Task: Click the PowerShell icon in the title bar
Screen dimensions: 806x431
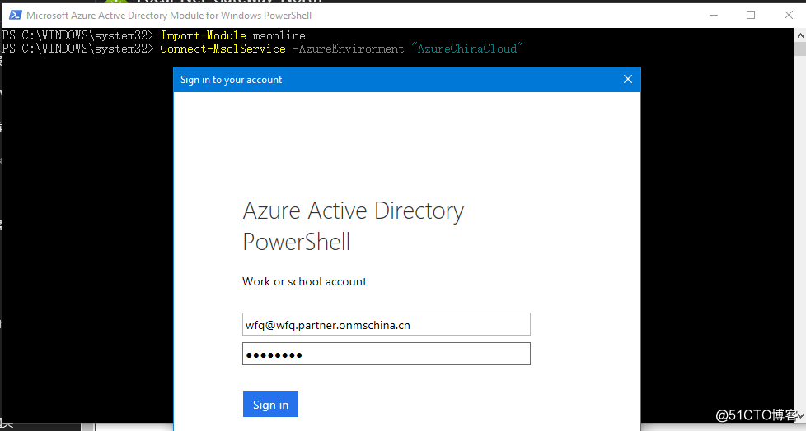Action: 15,15
